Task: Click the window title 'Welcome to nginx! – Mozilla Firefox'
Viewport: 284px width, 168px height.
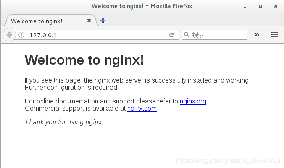Action: [x=142, y=6]
